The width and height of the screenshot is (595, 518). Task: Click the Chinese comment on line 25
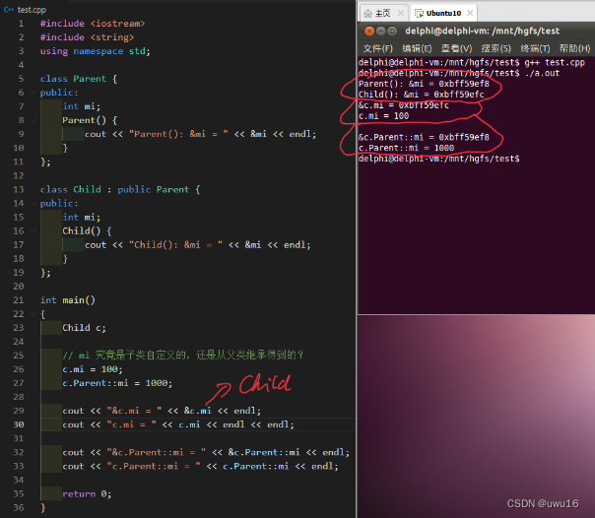pos(183,356)
